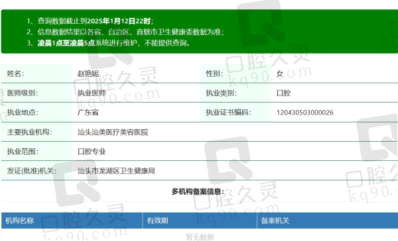This screenshot has height=241, width=398.
Task: Select the scope value 口腔专业
Action: [92, 152]
